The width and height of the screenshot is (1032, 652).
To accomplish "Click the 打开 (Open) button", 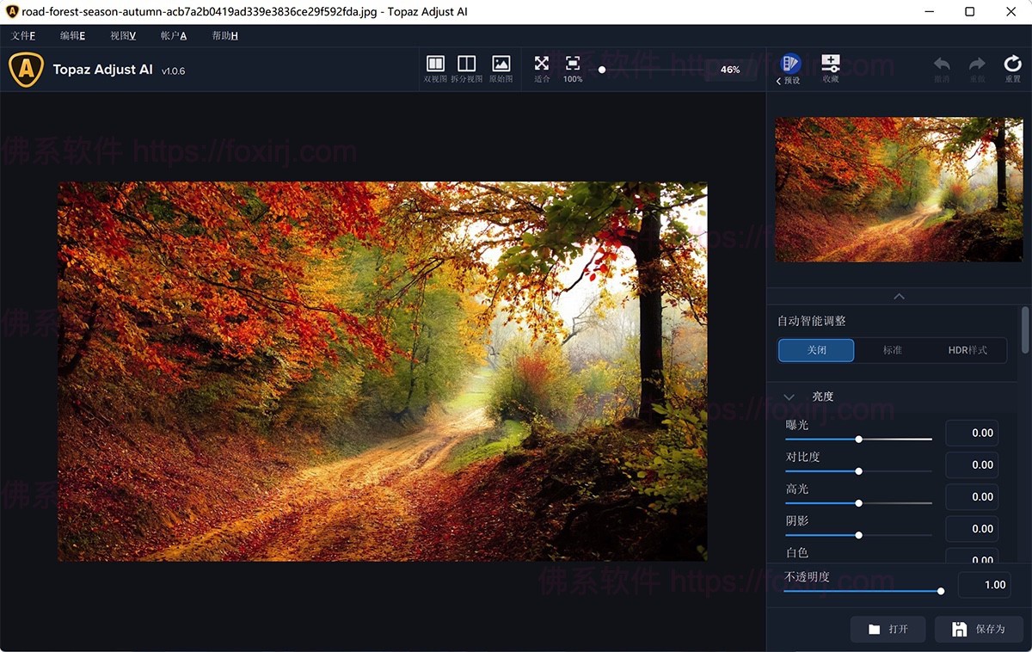I will (x=888, y=629).
